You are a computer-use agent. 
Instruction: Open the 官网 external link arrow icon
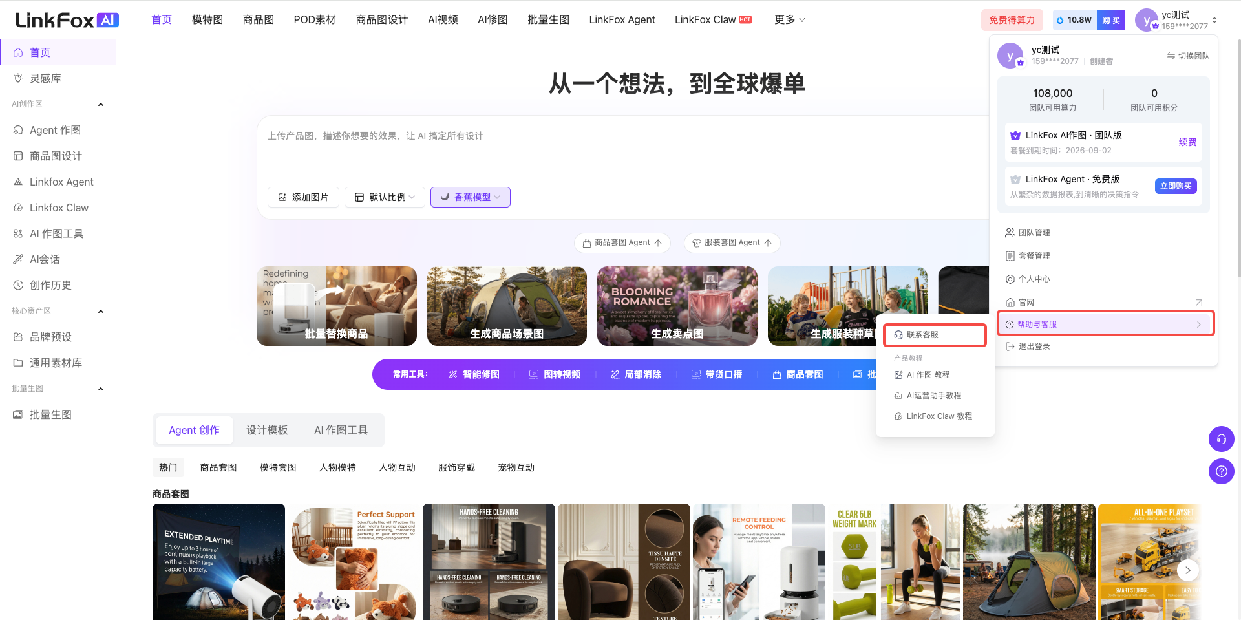(x=1199, y=302)
